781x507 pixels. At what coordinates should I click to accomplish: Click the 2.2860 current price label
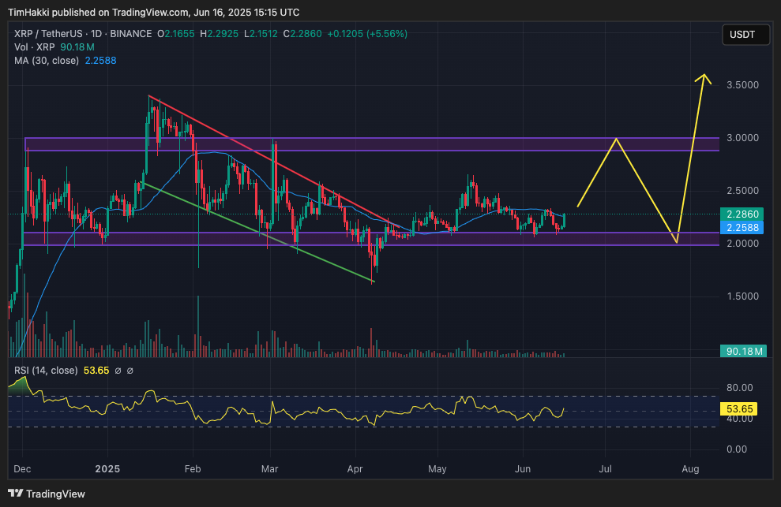point(742,214)
